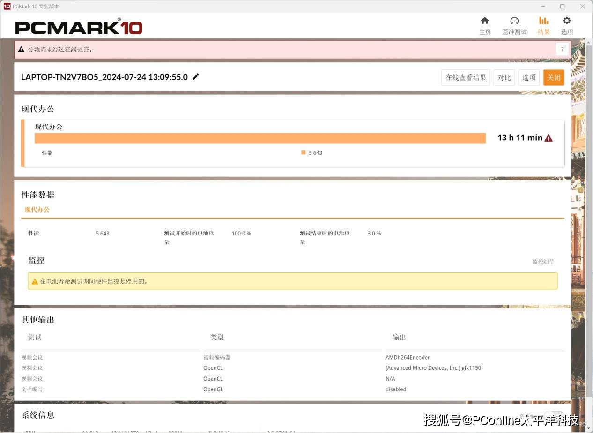The width and height of the screenshot is (593, 433).
Task: Click the pencil icon to rename result
Action: tap(195, 77)
